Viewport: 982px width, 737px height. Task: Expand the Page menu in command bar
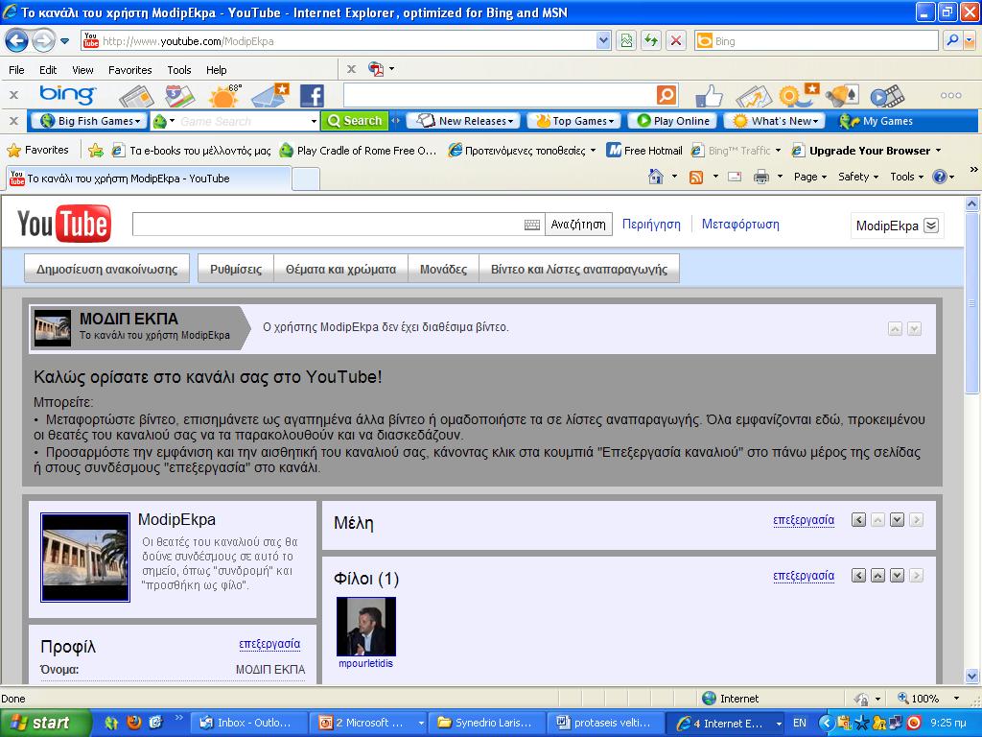[x=809, y=177]
